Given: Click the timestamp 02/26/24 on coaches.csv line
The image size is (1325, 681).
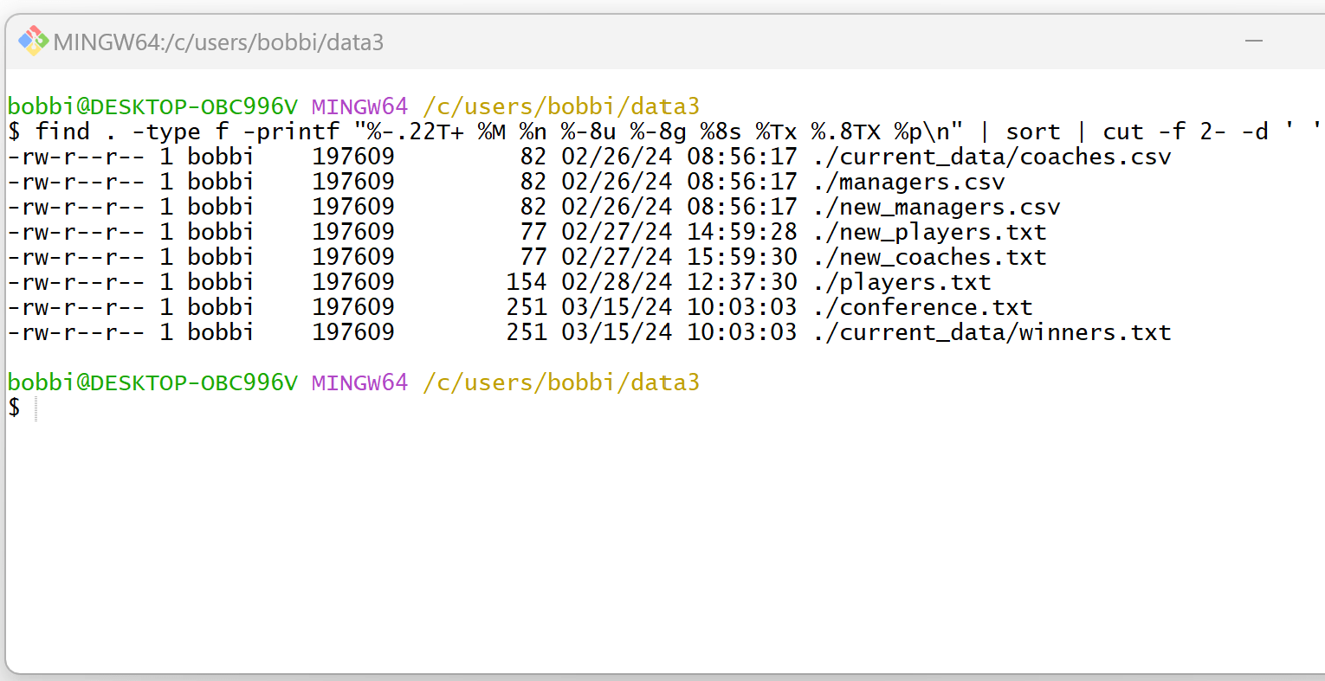Looking at the screenshot, I should 617,157.
